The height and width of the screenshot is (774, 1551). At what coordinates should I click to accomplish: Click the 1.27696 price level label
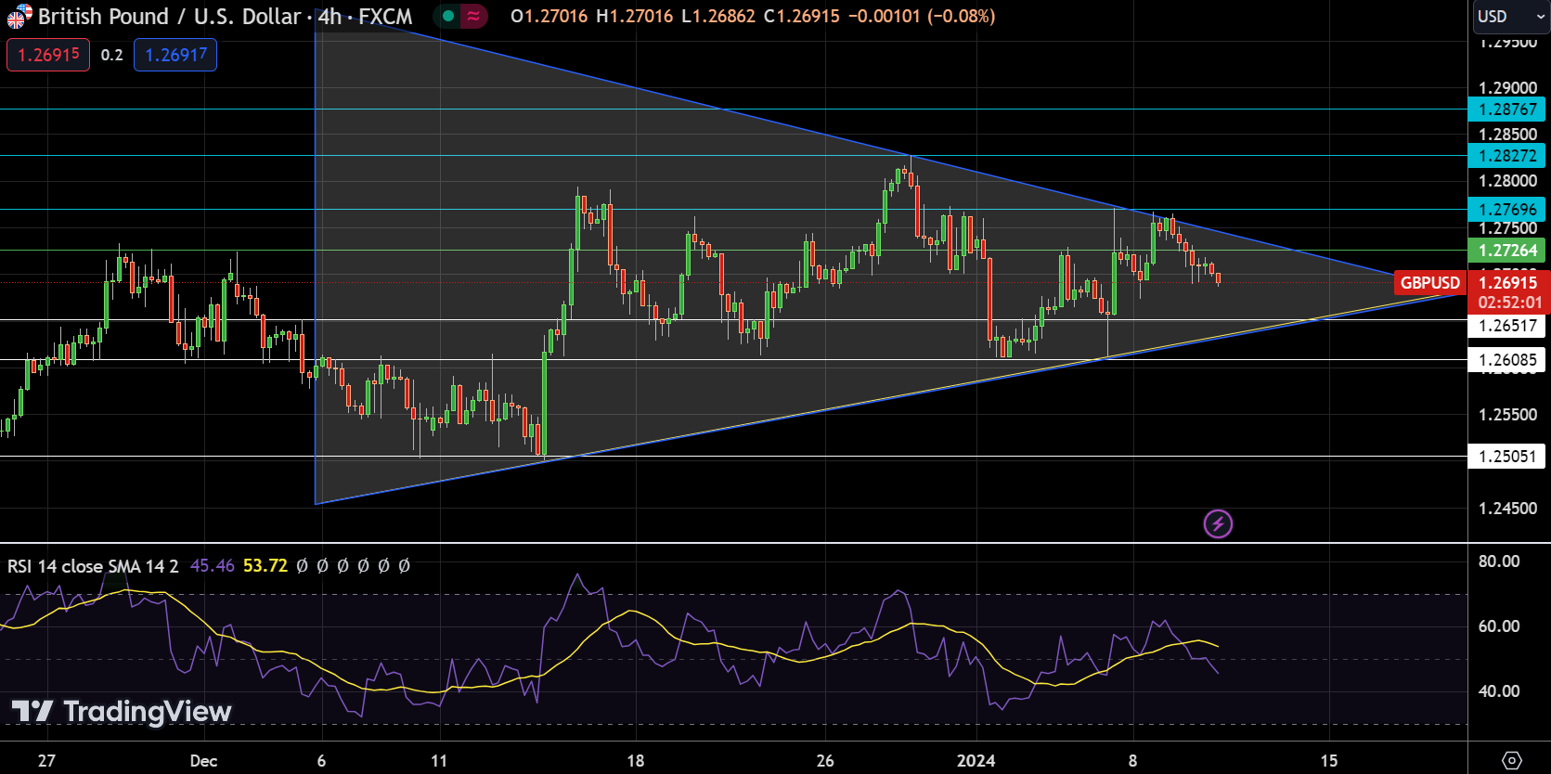coord(1507,210)
